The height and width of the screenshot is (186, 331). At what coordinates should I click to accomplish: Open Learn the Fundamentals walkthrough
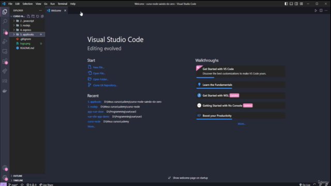(x=240, y=85)
